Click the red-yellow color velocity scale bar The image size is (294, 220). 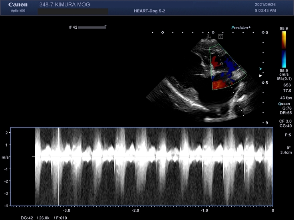pyautogui.click(x=284, y=39)
